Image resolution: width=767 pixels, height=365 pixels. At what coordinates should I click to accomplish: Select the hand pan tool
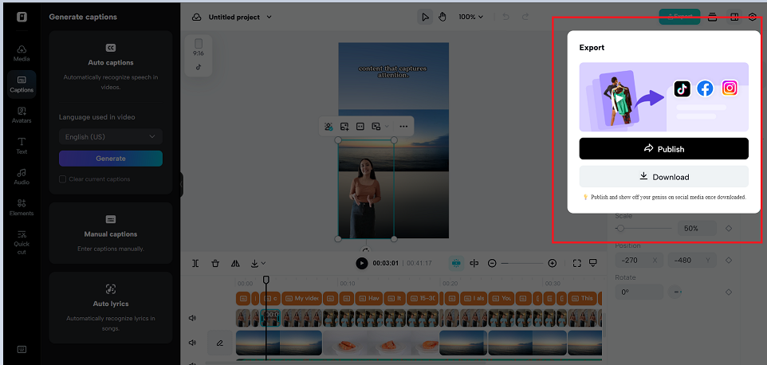tap(442, 17)
